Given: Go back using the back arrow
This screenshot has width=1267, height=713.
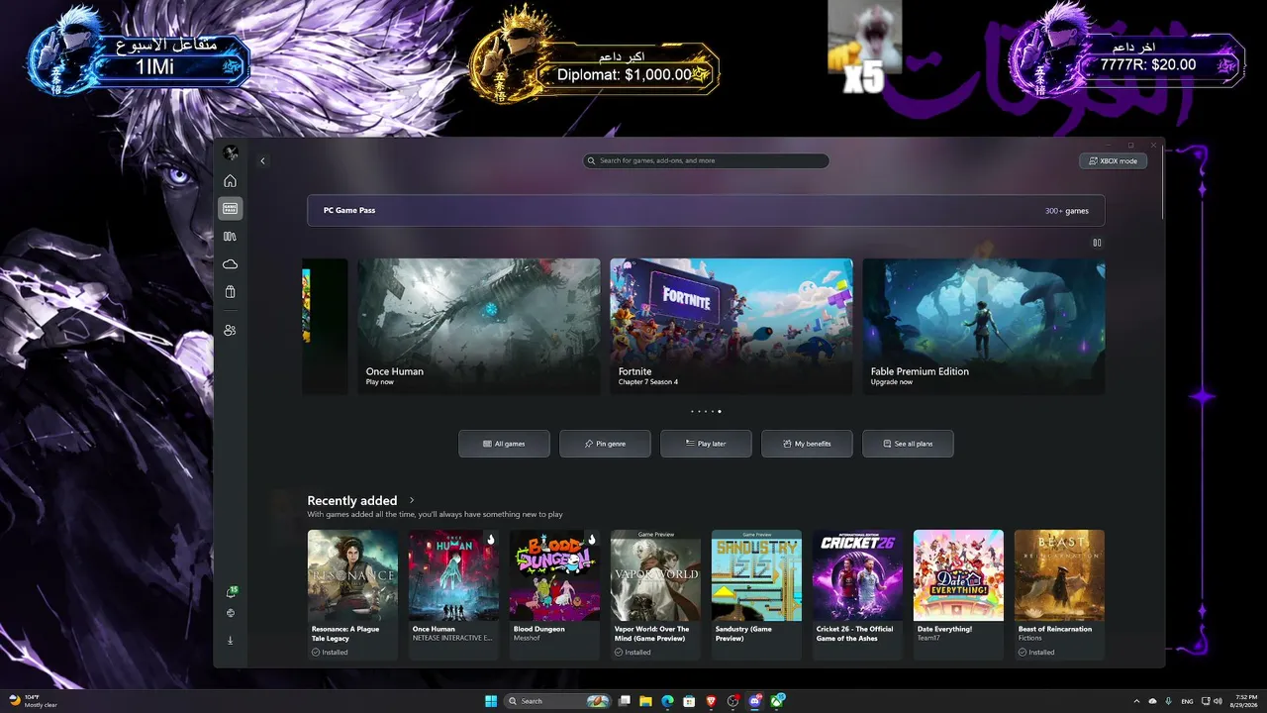Looking at the screenshot, I should [x=262, y=160].
